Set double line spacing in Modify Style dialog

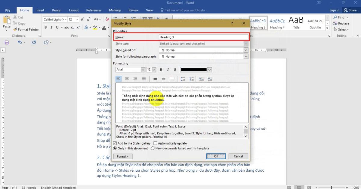pyautogui.click(x=172, y=79)
